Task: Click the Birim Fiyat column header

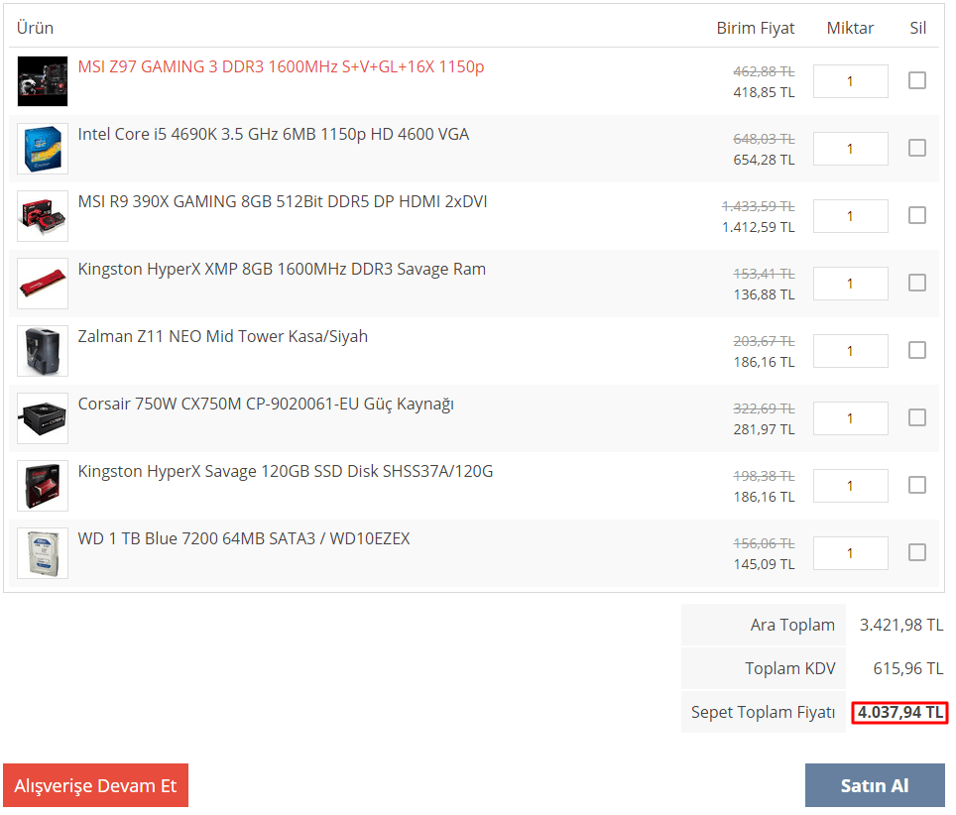Action: 756,28
